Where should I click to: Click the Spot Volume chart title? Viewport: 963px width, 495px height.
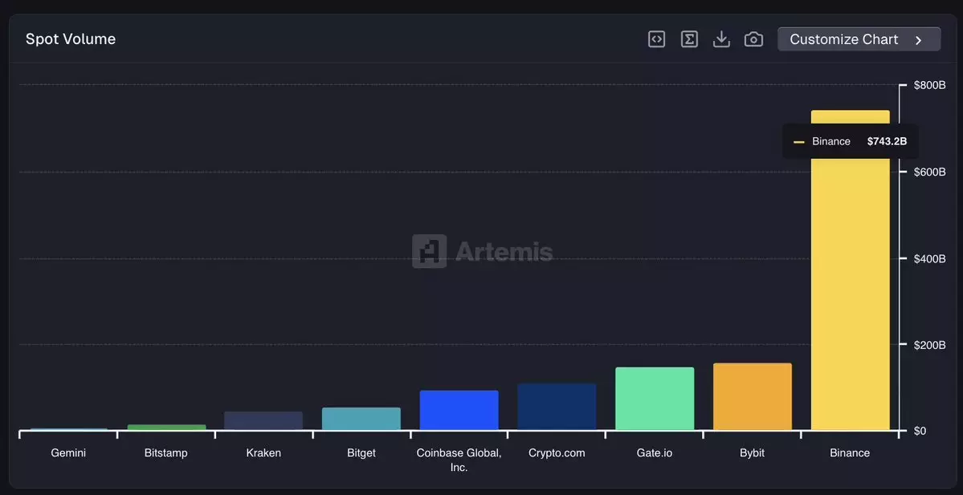[71, 39]
